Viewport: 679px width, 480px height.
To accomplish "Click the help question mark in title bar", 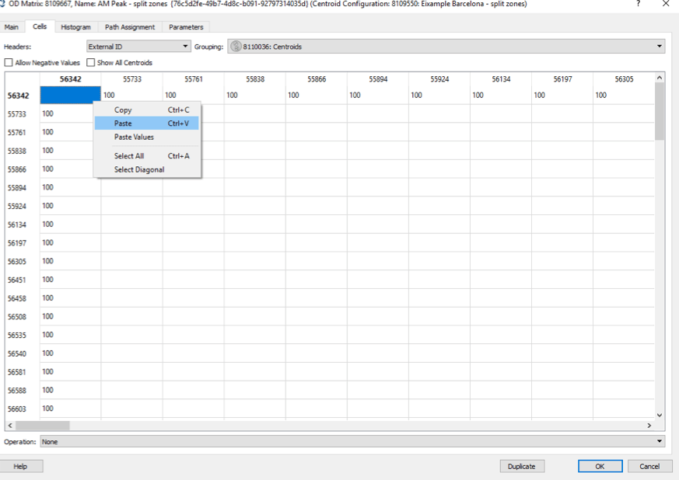I will 639,4.
